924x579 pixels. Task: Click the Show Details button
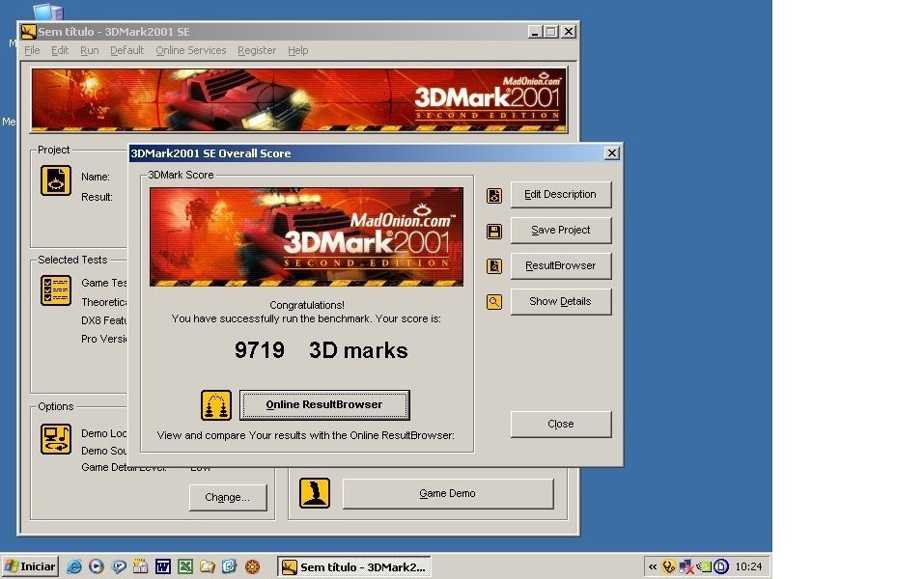coord(560,302)
